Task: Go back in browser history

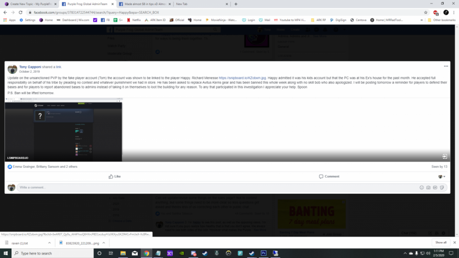Action: tap(5, 12)
